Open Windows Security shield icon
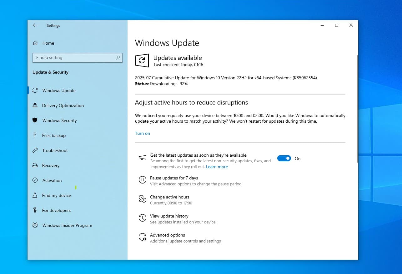This screenshot has height=274, width=402. [x=35, y=120]
